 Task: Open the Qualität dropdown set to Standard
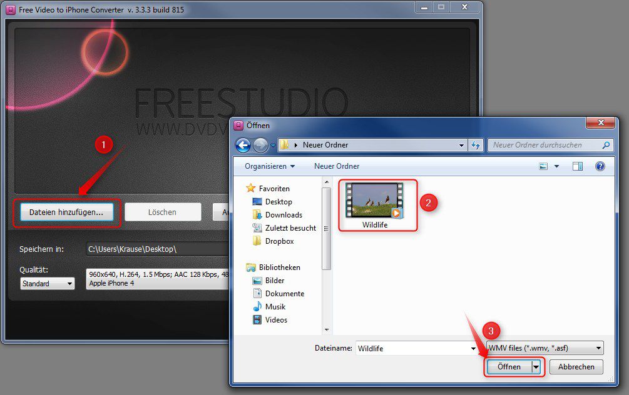click(x=47, y=283)
